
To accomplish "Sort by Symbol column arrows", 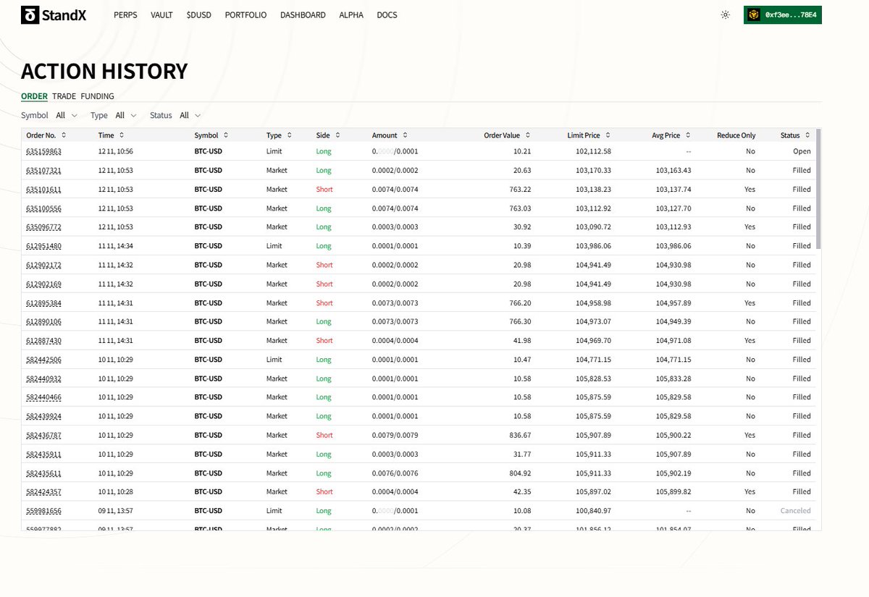I will [x=225, y=135].
